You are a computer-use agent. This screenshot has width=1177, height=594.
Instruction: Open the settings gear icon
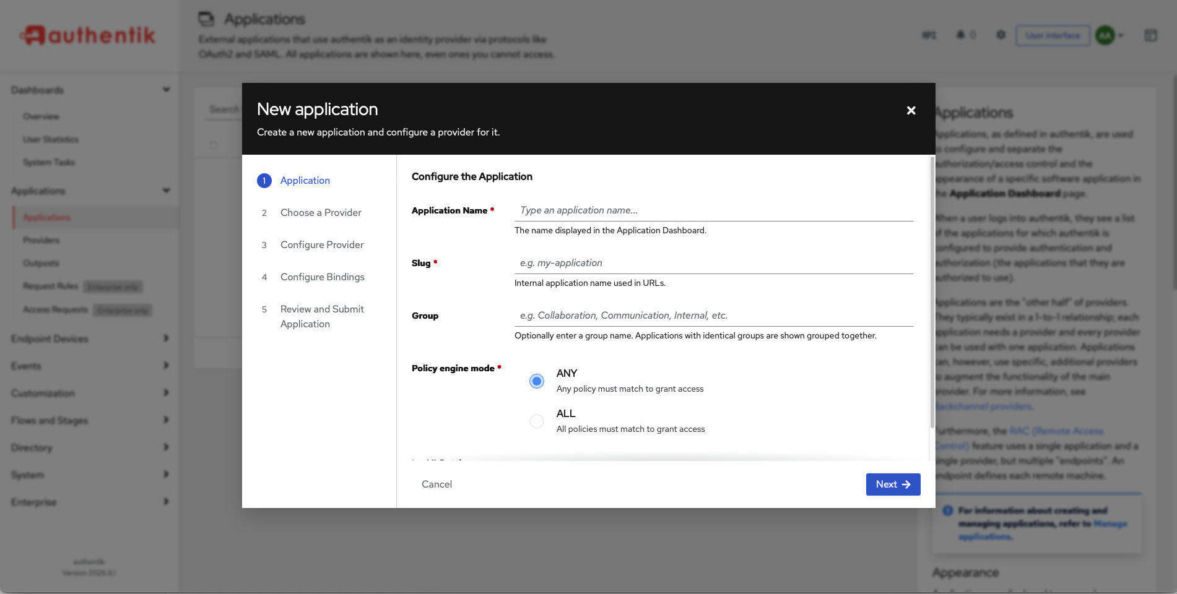tap(1001, 35)
